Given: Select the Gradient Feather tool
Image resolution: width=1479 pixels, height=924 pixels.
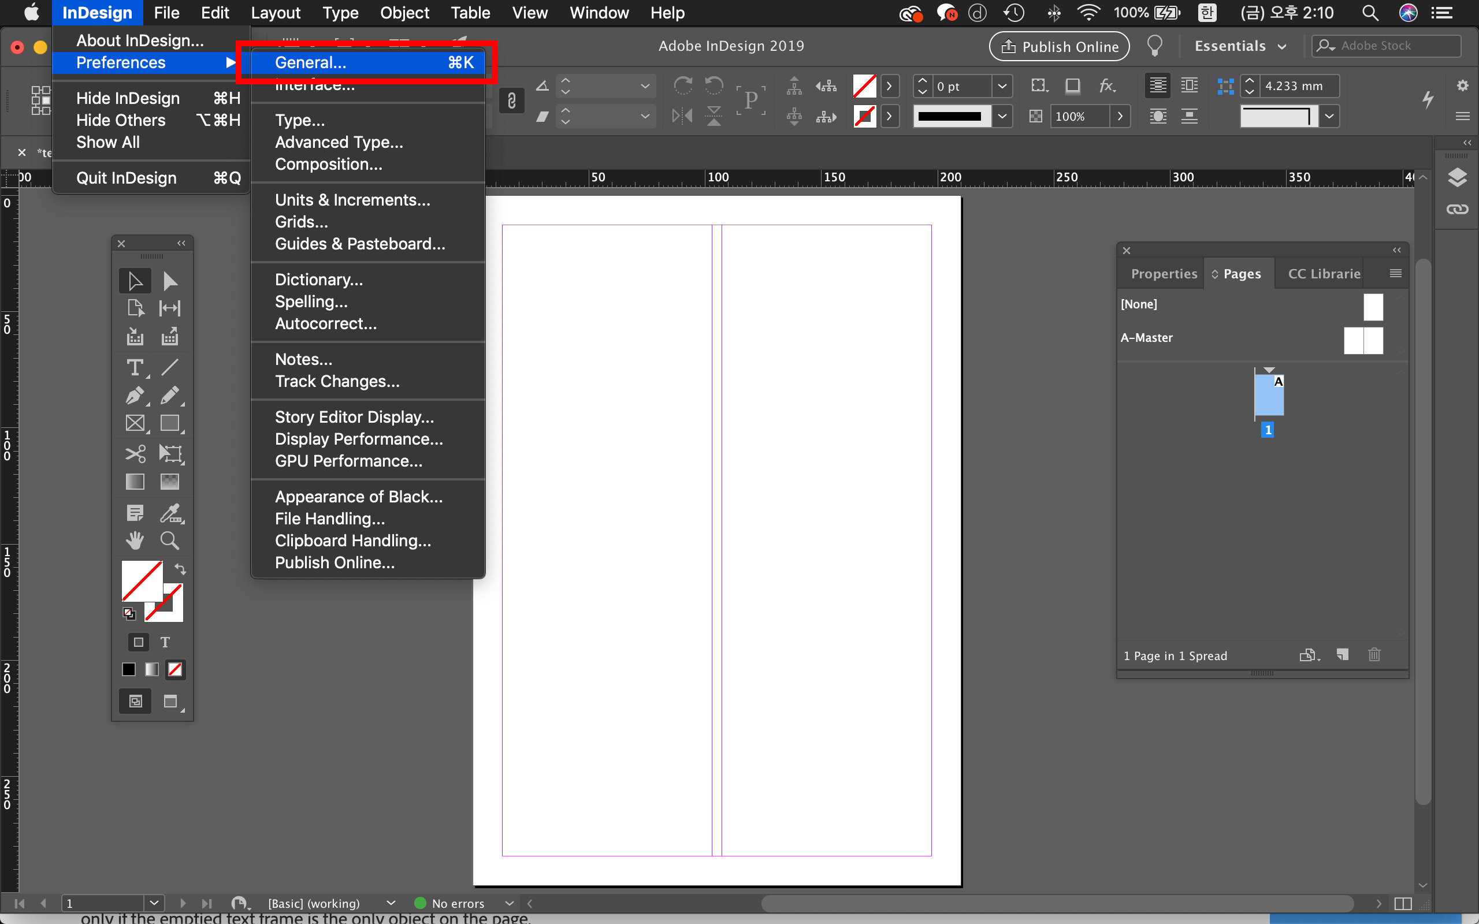Looking at the screenshot, I should click(170, 482).
